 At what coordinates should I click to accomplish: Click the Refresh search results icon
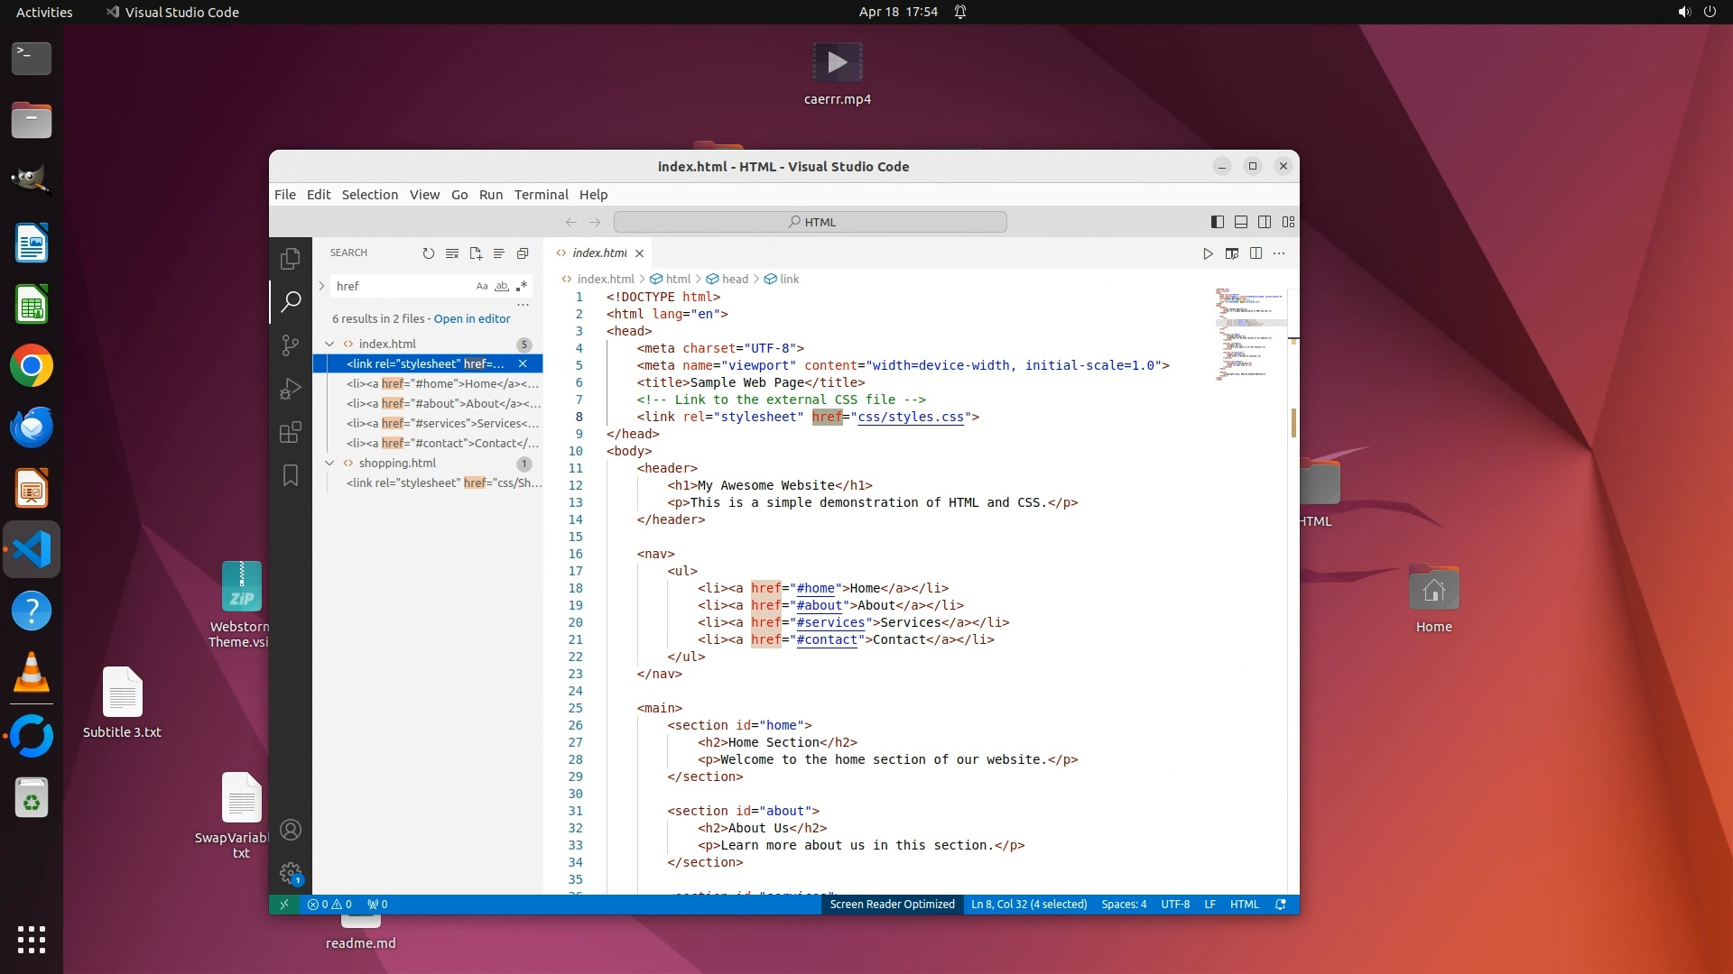429,253
